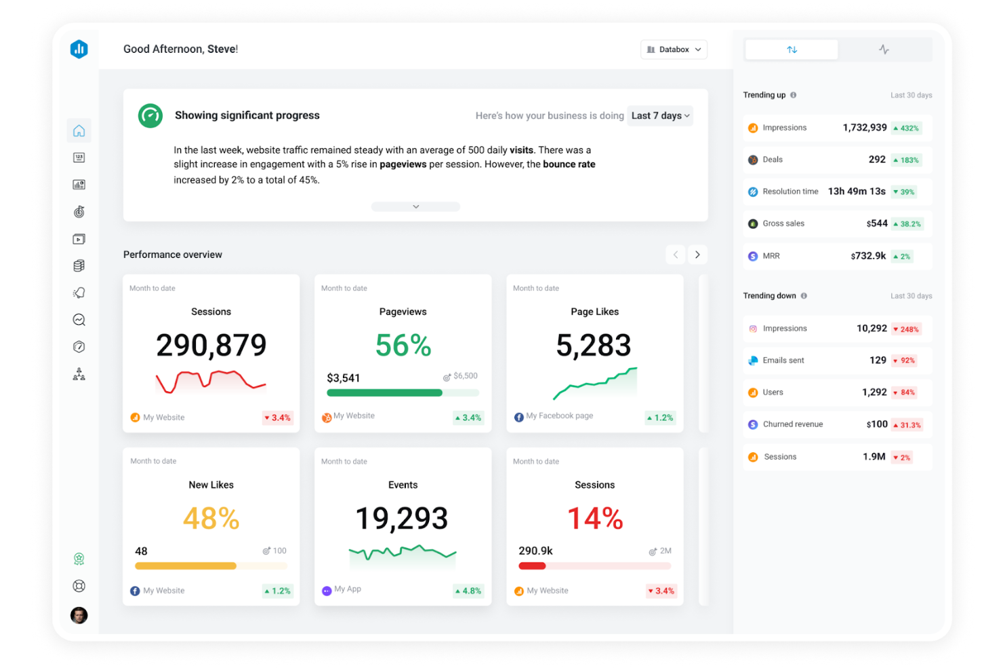Open Steve's profile avatar thumbnail

pos(79,615)
